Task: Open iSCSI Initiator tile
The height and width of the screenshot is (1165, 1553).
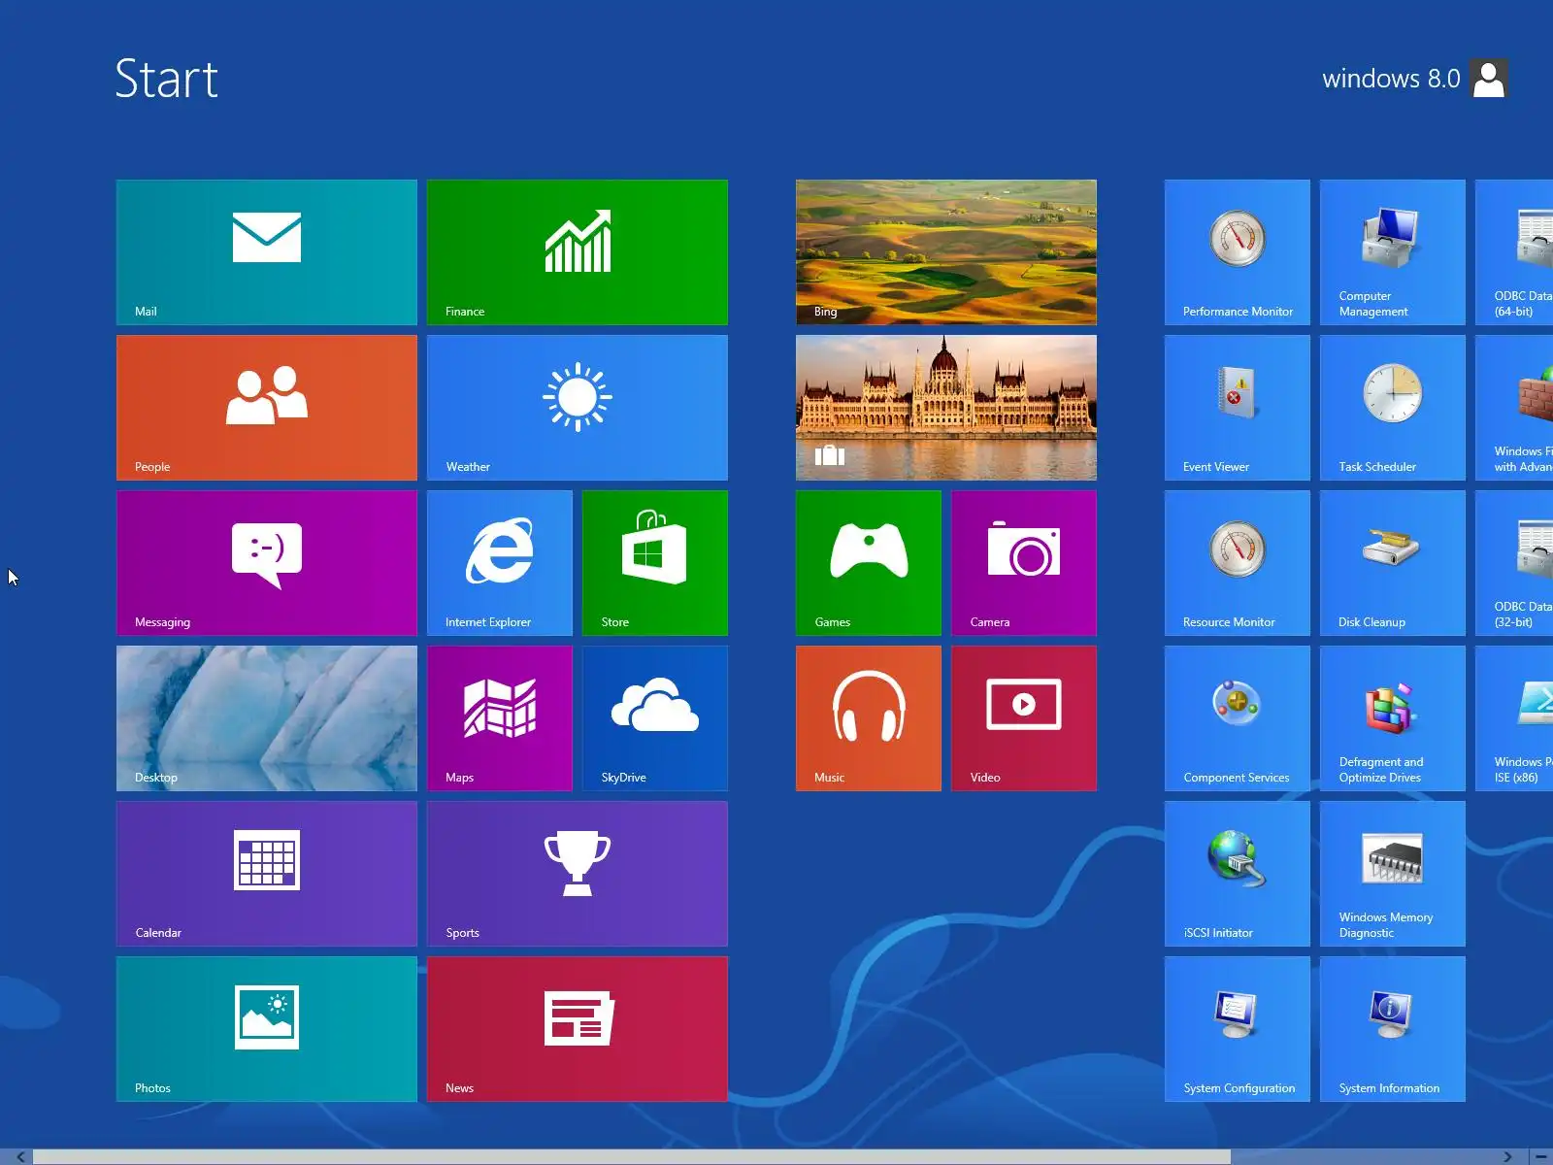Action: pyautogui.click(x=1238, y=874)
